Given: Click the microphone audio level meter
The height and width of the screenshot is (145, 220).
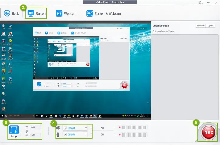Looking at the screenshot, I should [x=134, y=135].
